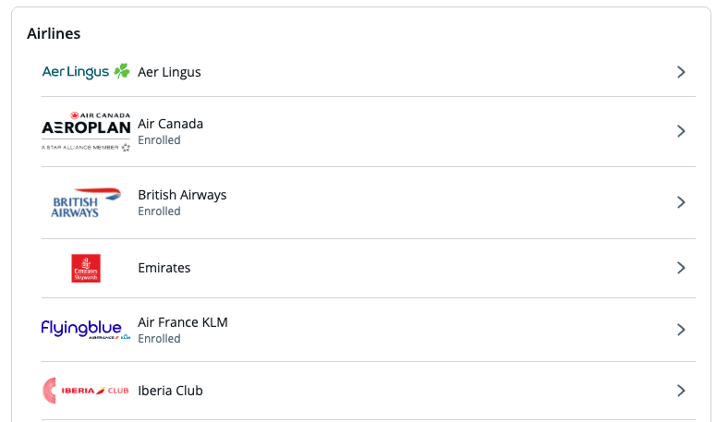Open Aer Lingus via its chevron arrow
728x422 pixels.
pos(681,72)
